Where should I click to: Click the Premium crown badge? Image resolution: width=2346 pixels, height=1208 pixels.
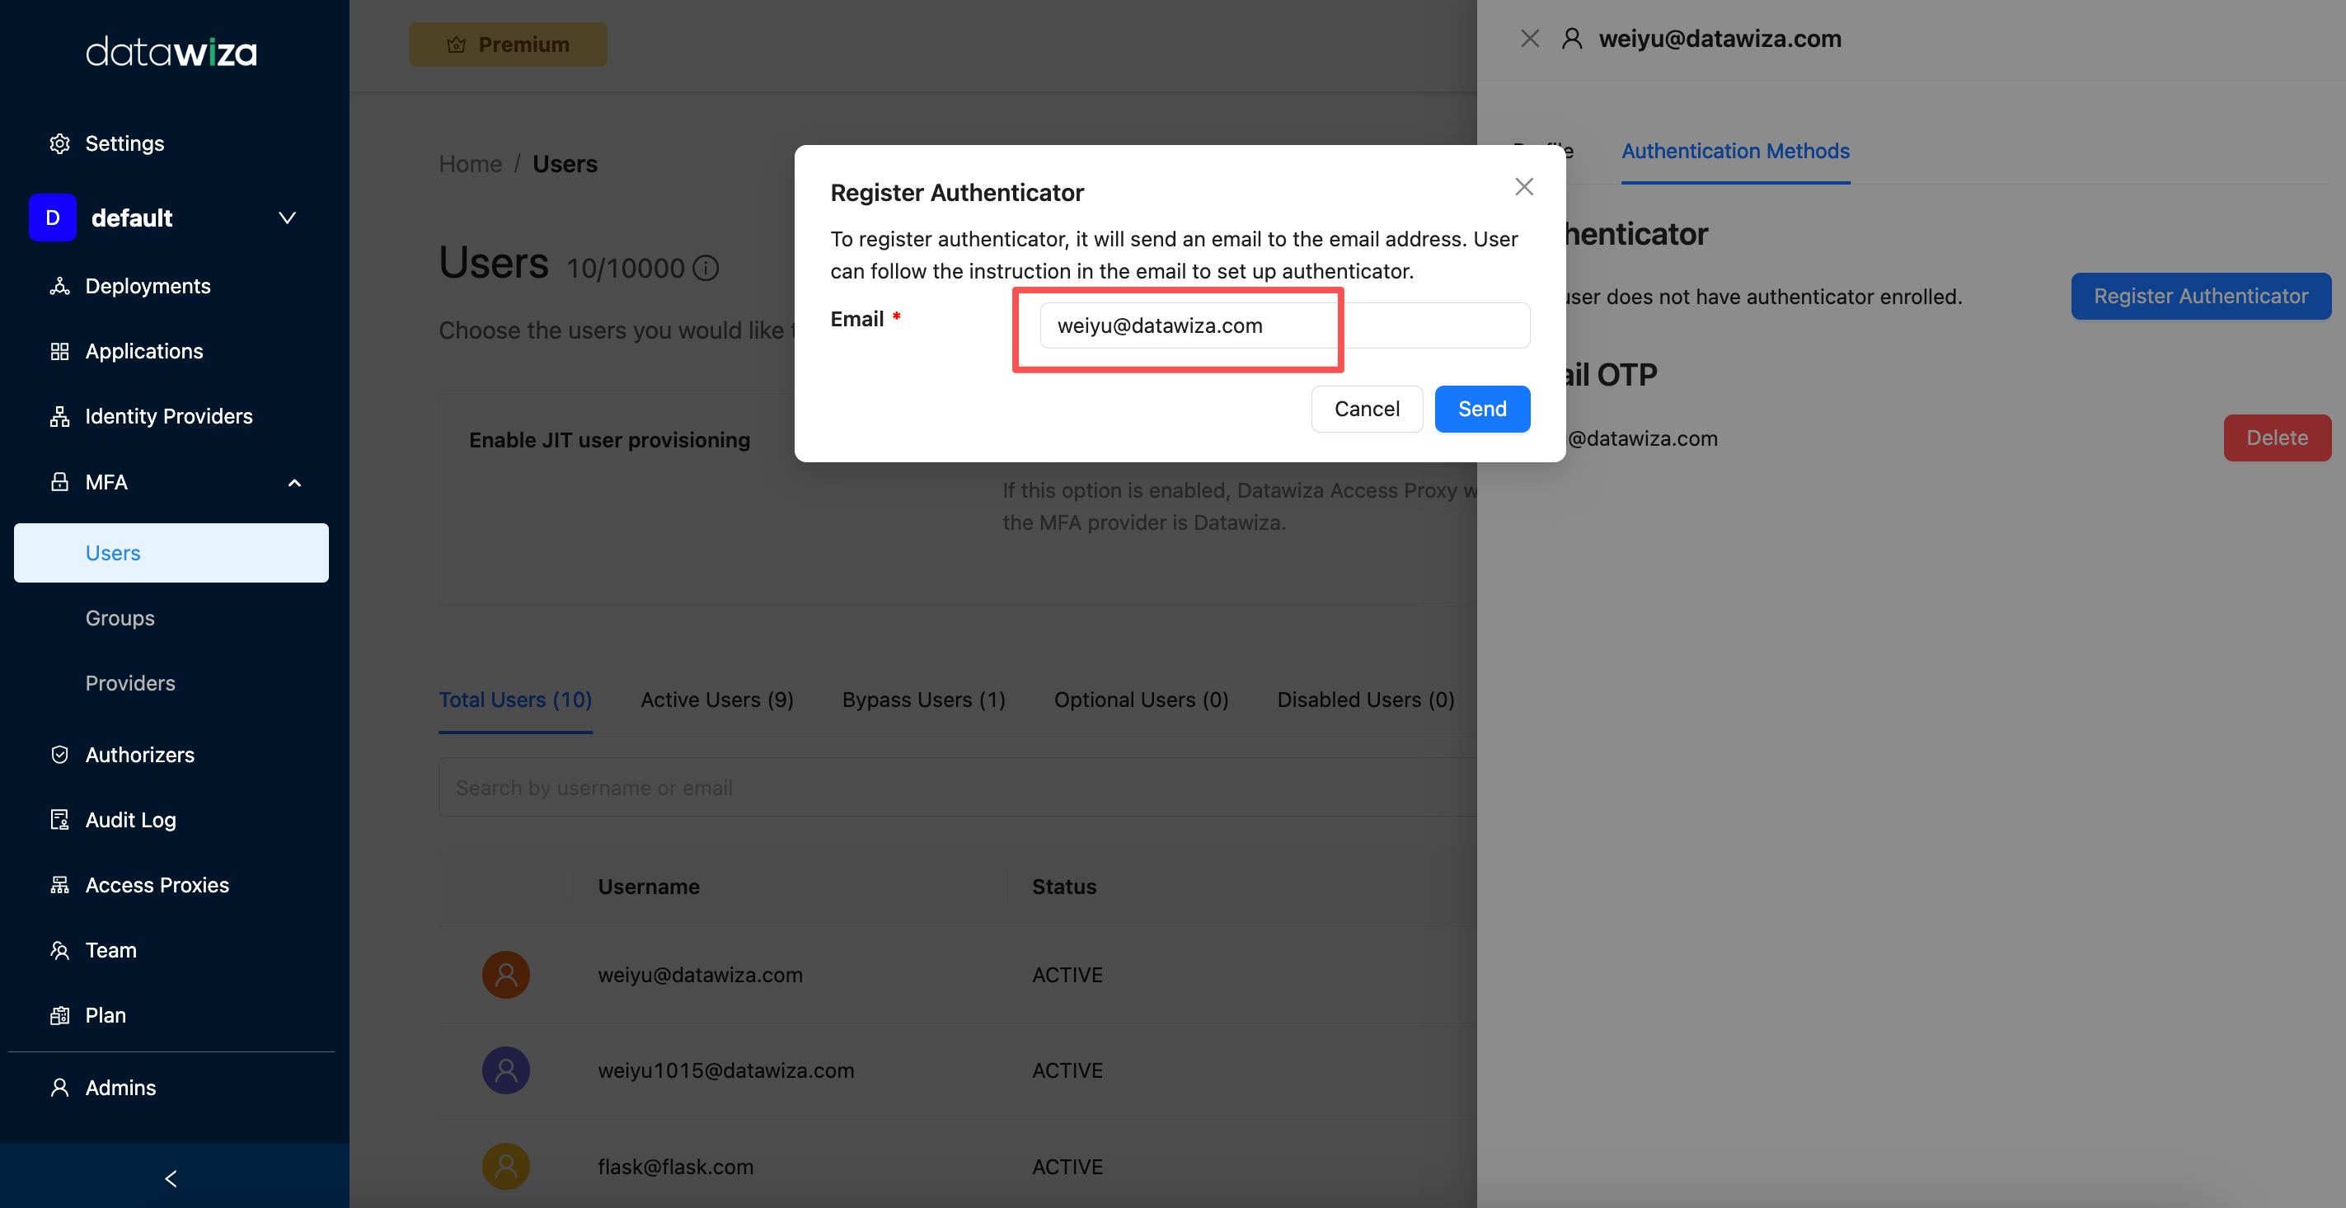point(507,44)
